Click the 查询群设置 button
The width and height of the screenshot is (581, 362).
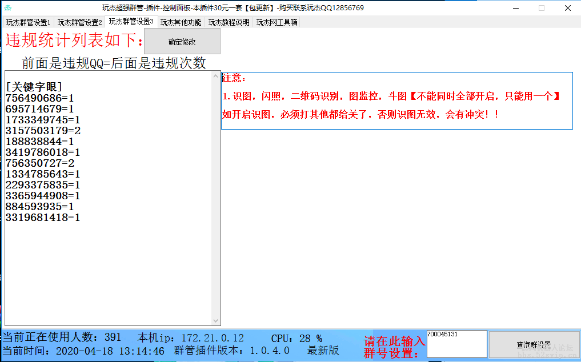pos(534,345)
